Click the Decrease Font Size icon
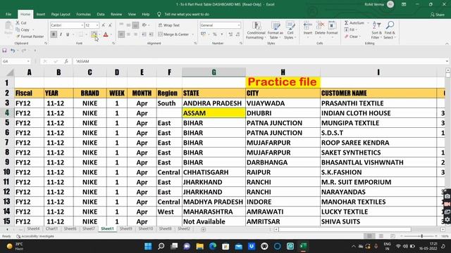This screenshot has height=253, width=451. click(110, 25)
